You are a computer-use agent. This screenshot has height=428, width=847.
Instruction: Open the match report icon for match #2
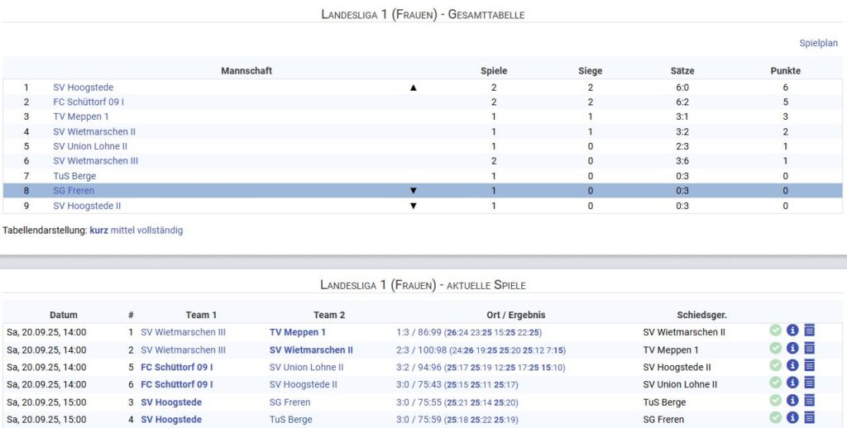point(810,350)
